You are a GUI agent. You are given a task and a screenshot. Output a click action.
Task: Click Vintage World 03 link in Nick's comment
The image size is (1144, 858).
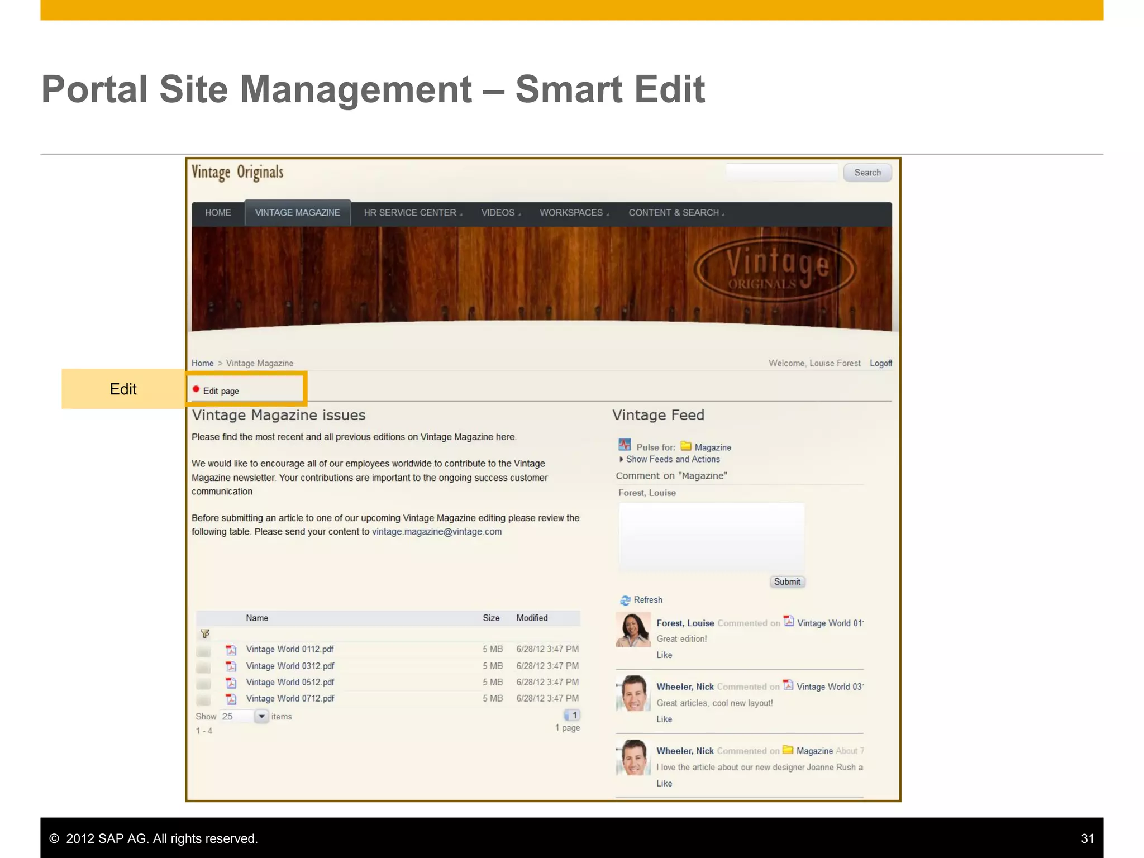(x=830, y=687)
